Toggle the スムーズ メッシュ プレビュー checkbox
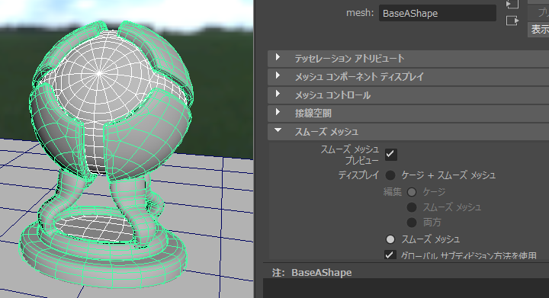549x298 pixels. [390, 154]
